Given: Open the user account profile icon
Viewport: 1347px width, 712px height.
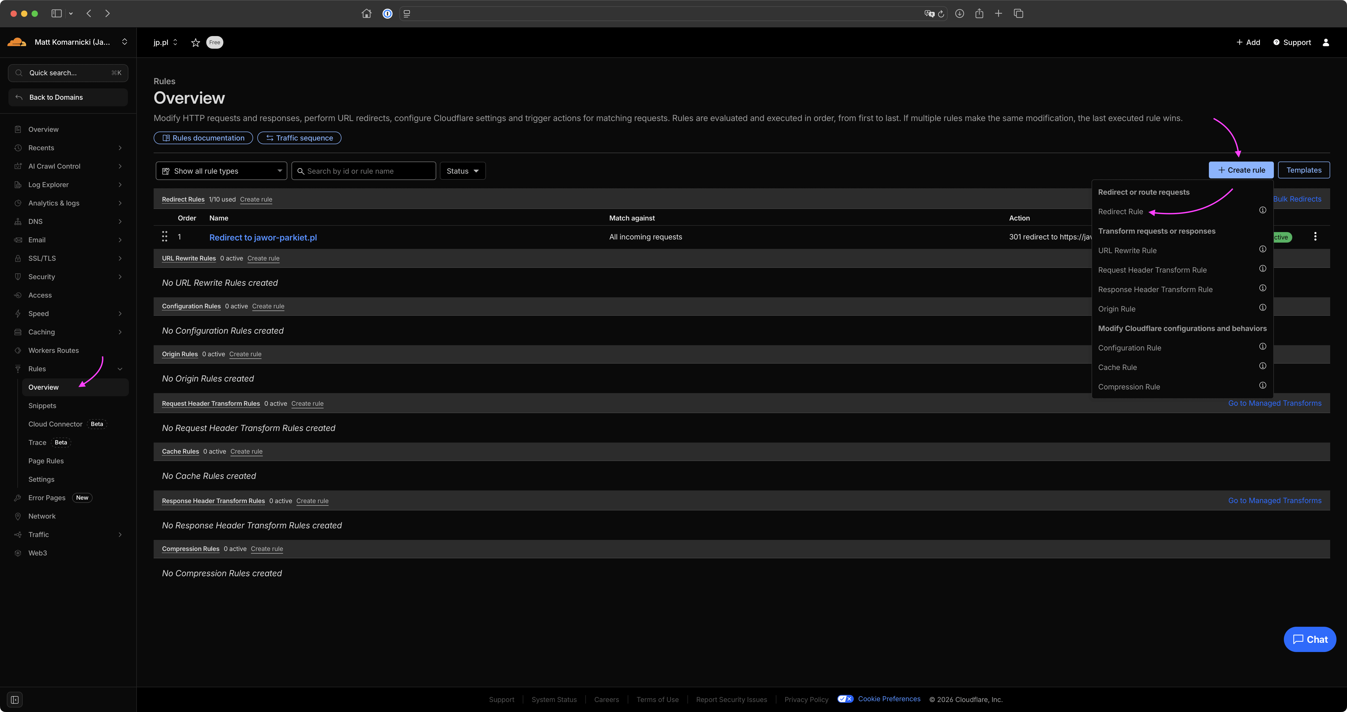Looking at the screenshot, I should point(1326,42).
